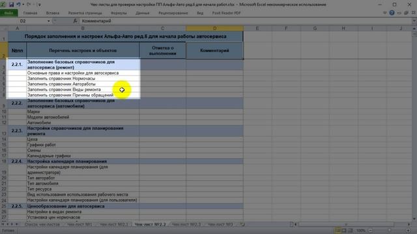
Task: Open the Рецензирование ribbon tab
Action: [173, 13]
